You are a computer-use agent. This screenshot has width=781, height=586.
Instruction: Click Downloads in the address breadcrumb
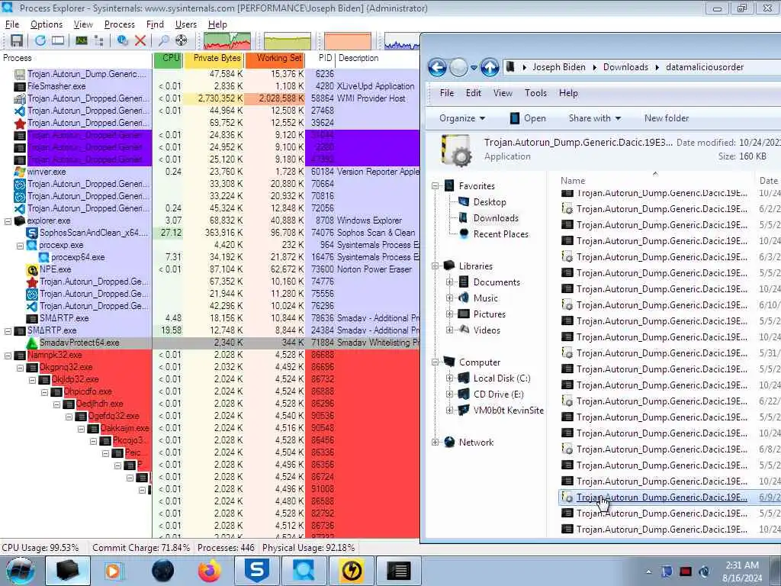625,67
